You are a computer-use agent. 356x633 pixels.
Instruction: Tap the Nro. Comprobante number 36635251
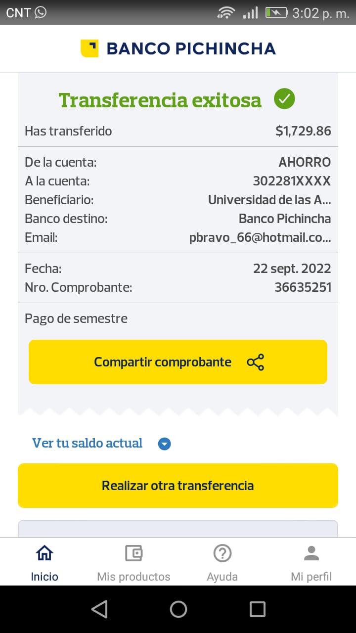tap(303, 287)
